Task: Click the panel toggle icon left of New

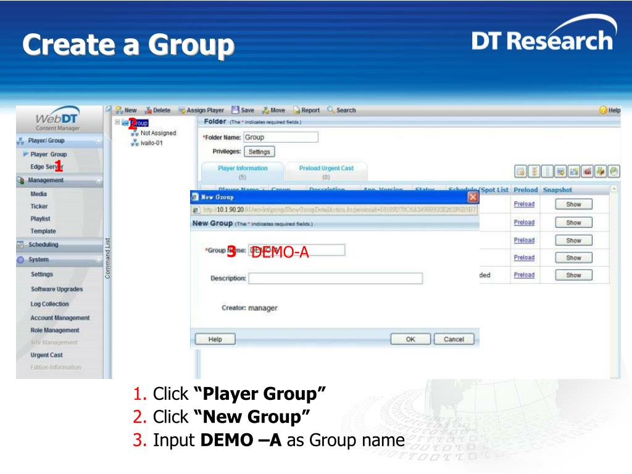Action: 108,110
